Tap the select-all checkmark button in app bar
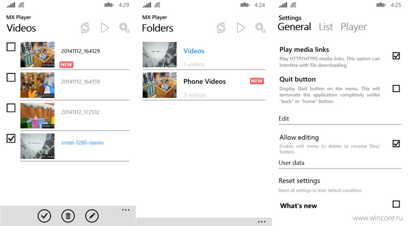 44,216
